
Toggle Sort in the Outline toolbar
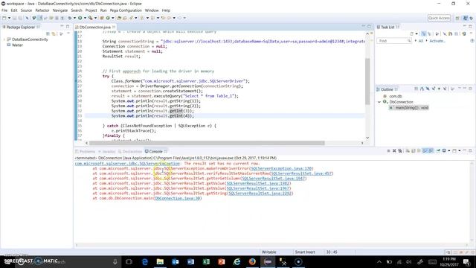[x=422, y=89]
